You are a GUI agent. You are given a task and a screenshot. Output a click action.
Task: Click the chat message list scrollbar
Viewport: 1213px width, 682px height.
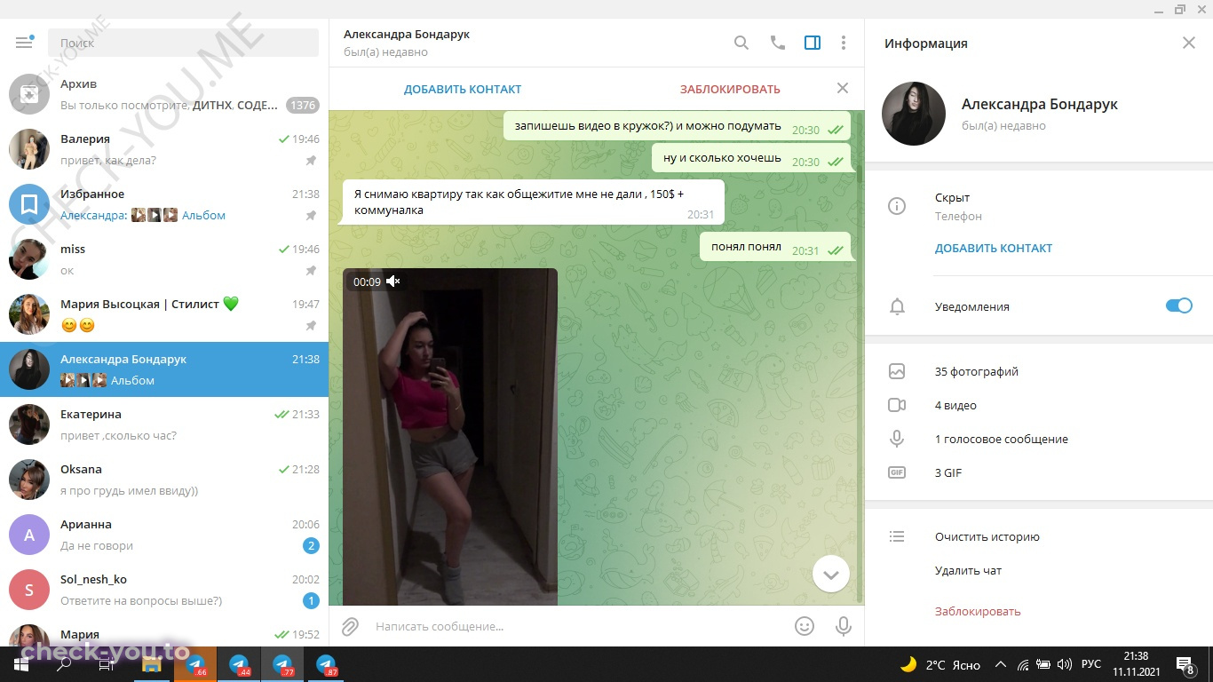(860, 358)
